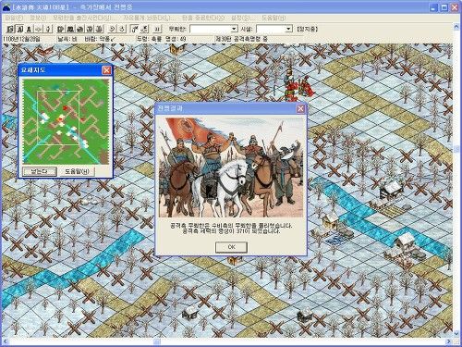
Task: Click 닫는다 in the 요새지도 window
Action: click(40, 171)
